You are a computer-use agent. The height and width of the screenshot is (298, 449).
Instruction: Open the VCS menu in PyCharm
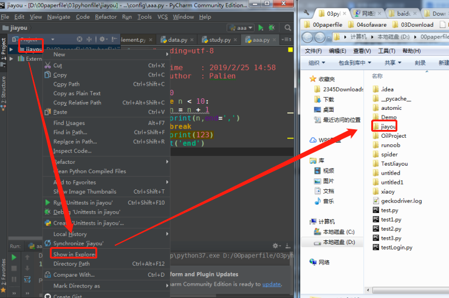coord(162,17)
